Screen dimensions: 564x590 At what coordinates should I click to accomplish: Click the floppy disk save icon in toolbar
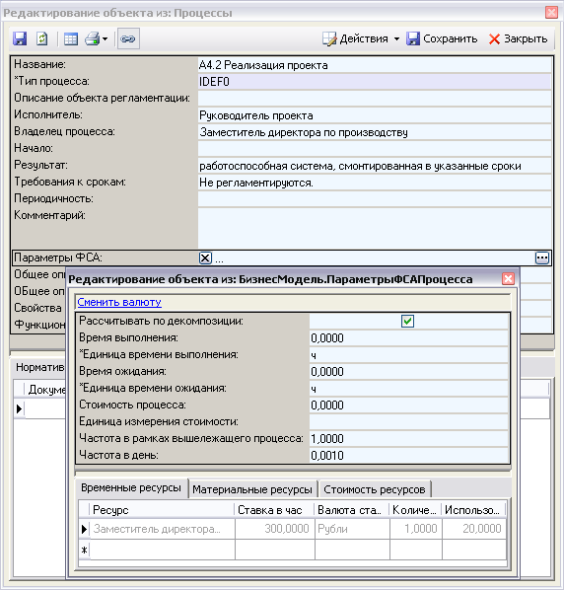point(20,38)
